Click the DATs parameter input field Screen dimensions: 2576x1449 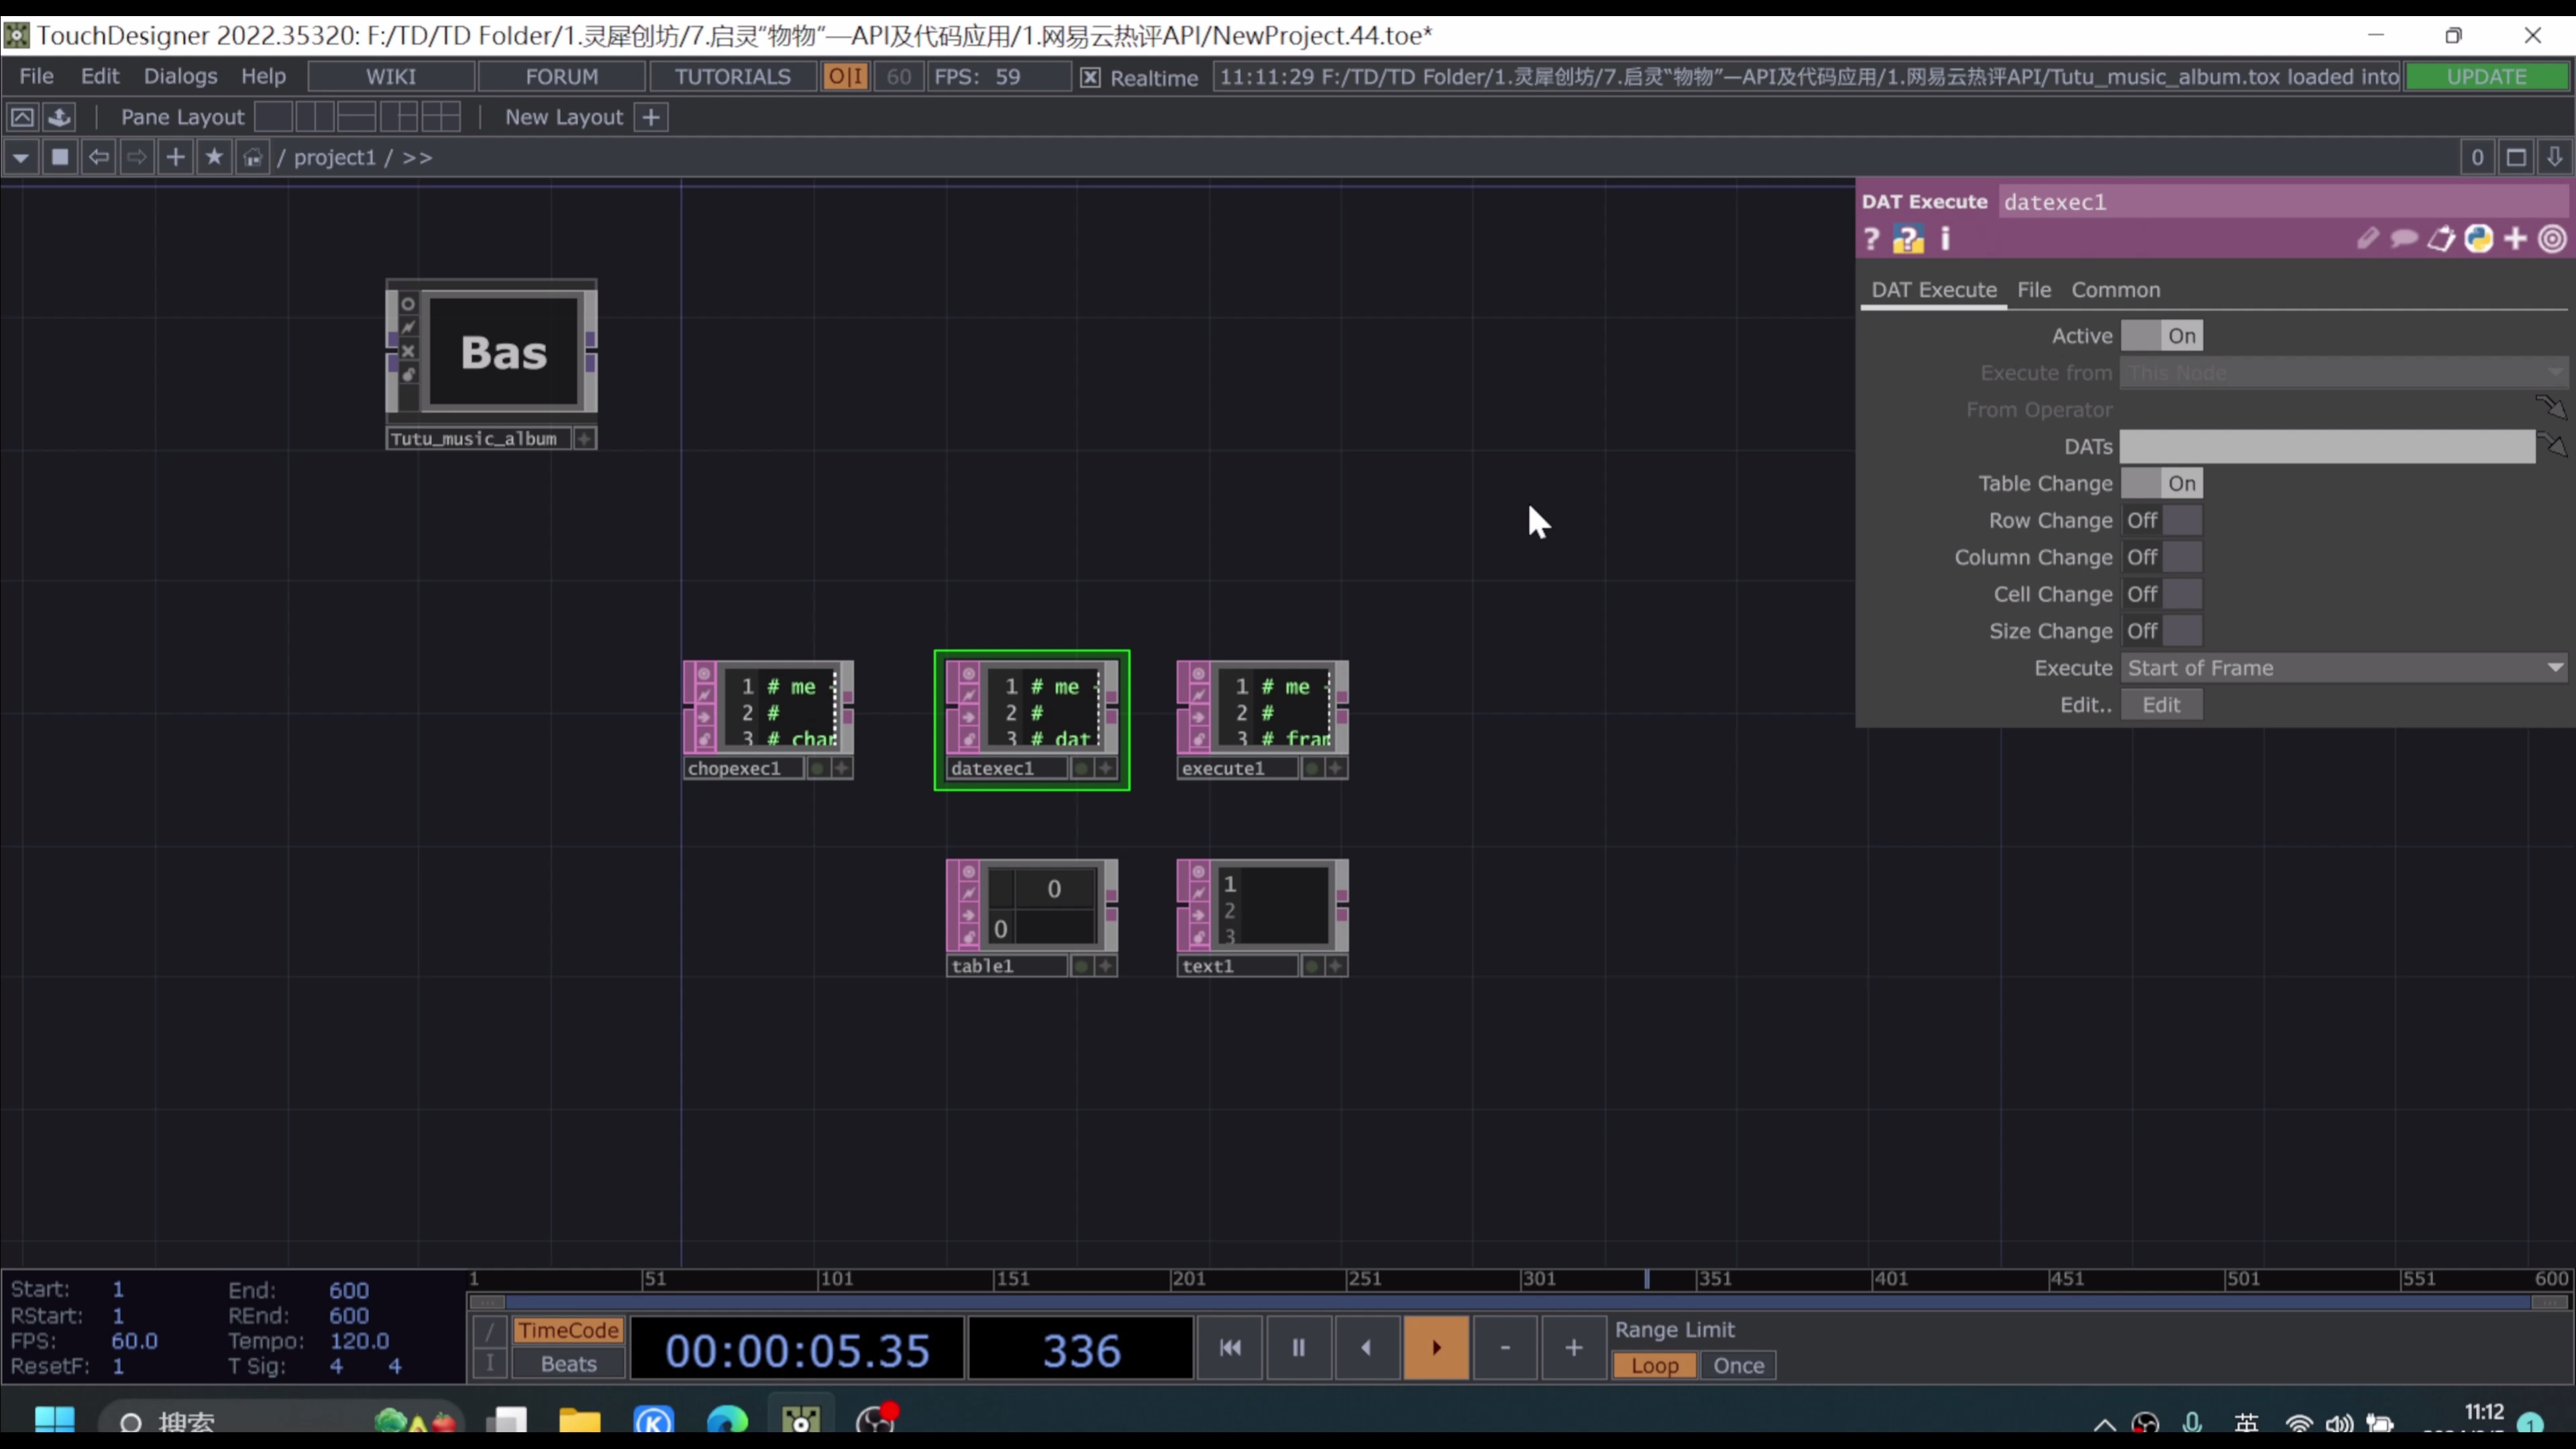click(2326, 447)
